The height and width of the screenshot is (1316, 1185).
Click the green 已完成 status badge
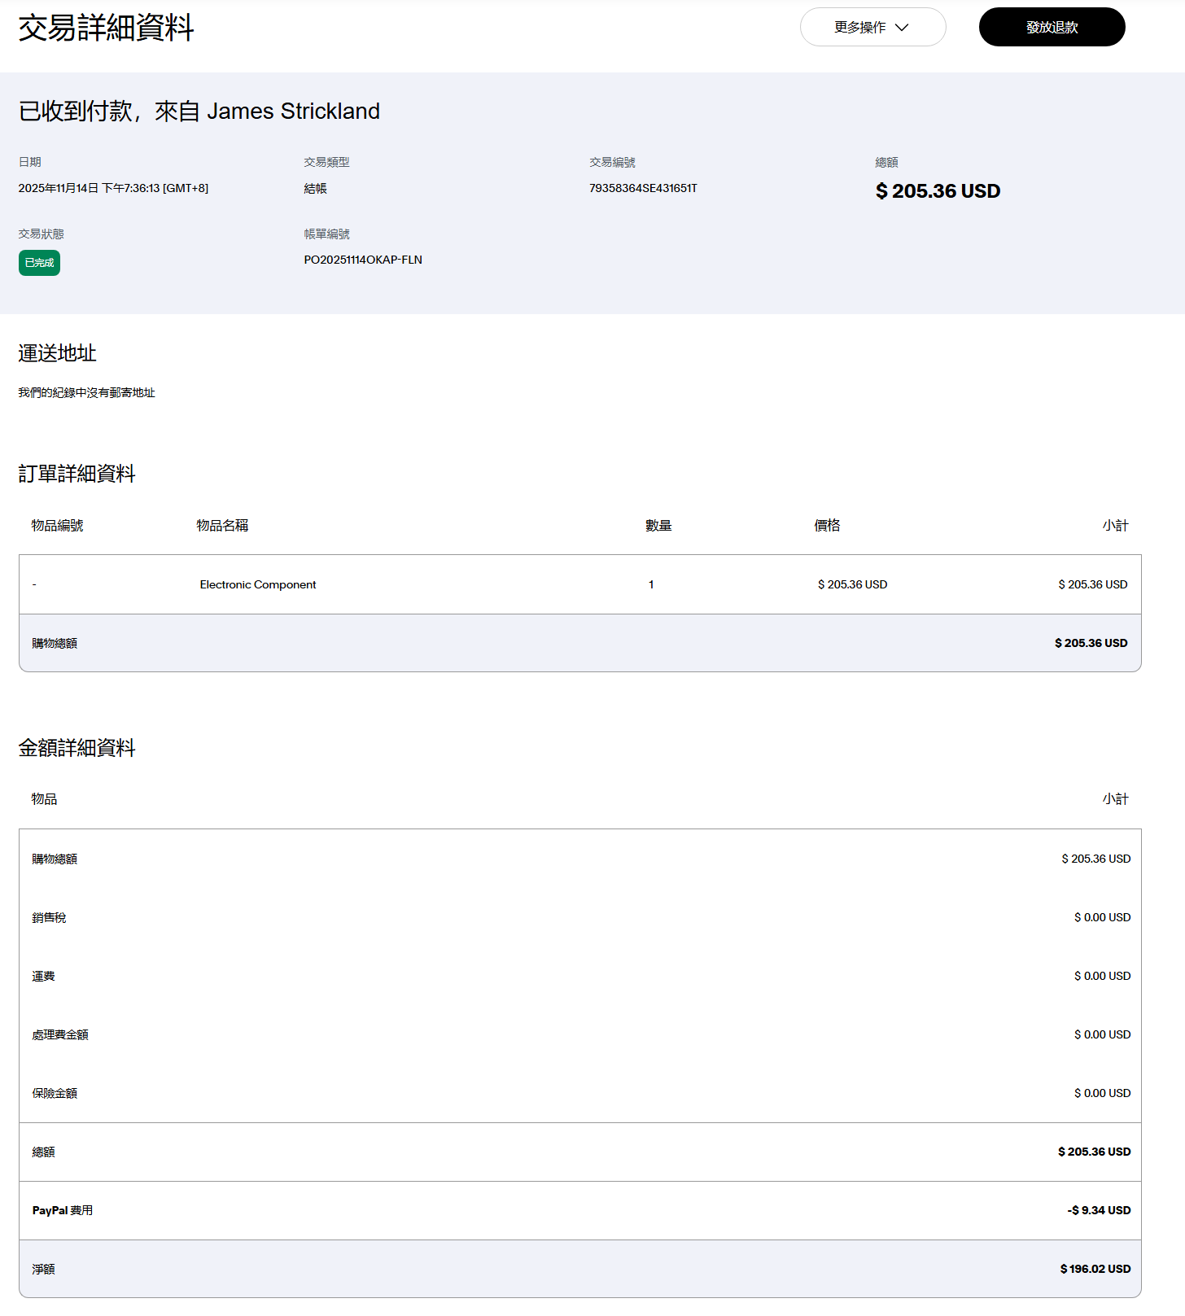click(x=39, y=263)
